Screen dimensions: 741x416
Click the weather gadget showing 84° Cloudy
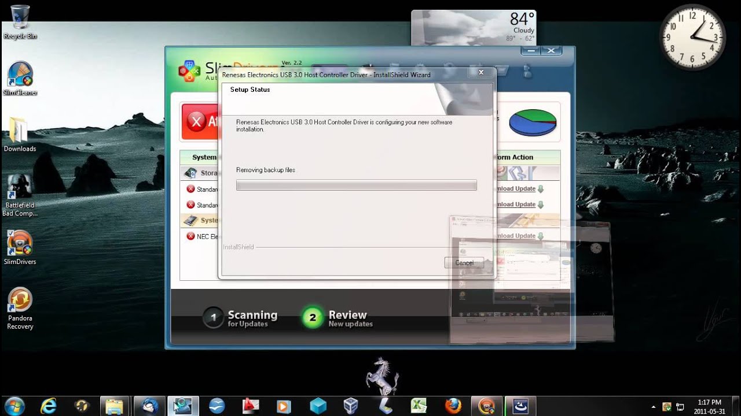474,28
